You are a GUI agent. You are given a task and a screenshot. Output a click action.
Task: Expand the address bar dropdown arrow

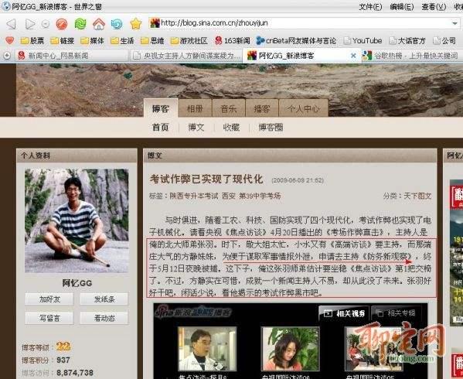pyautogui.click(x=454, y=23)
